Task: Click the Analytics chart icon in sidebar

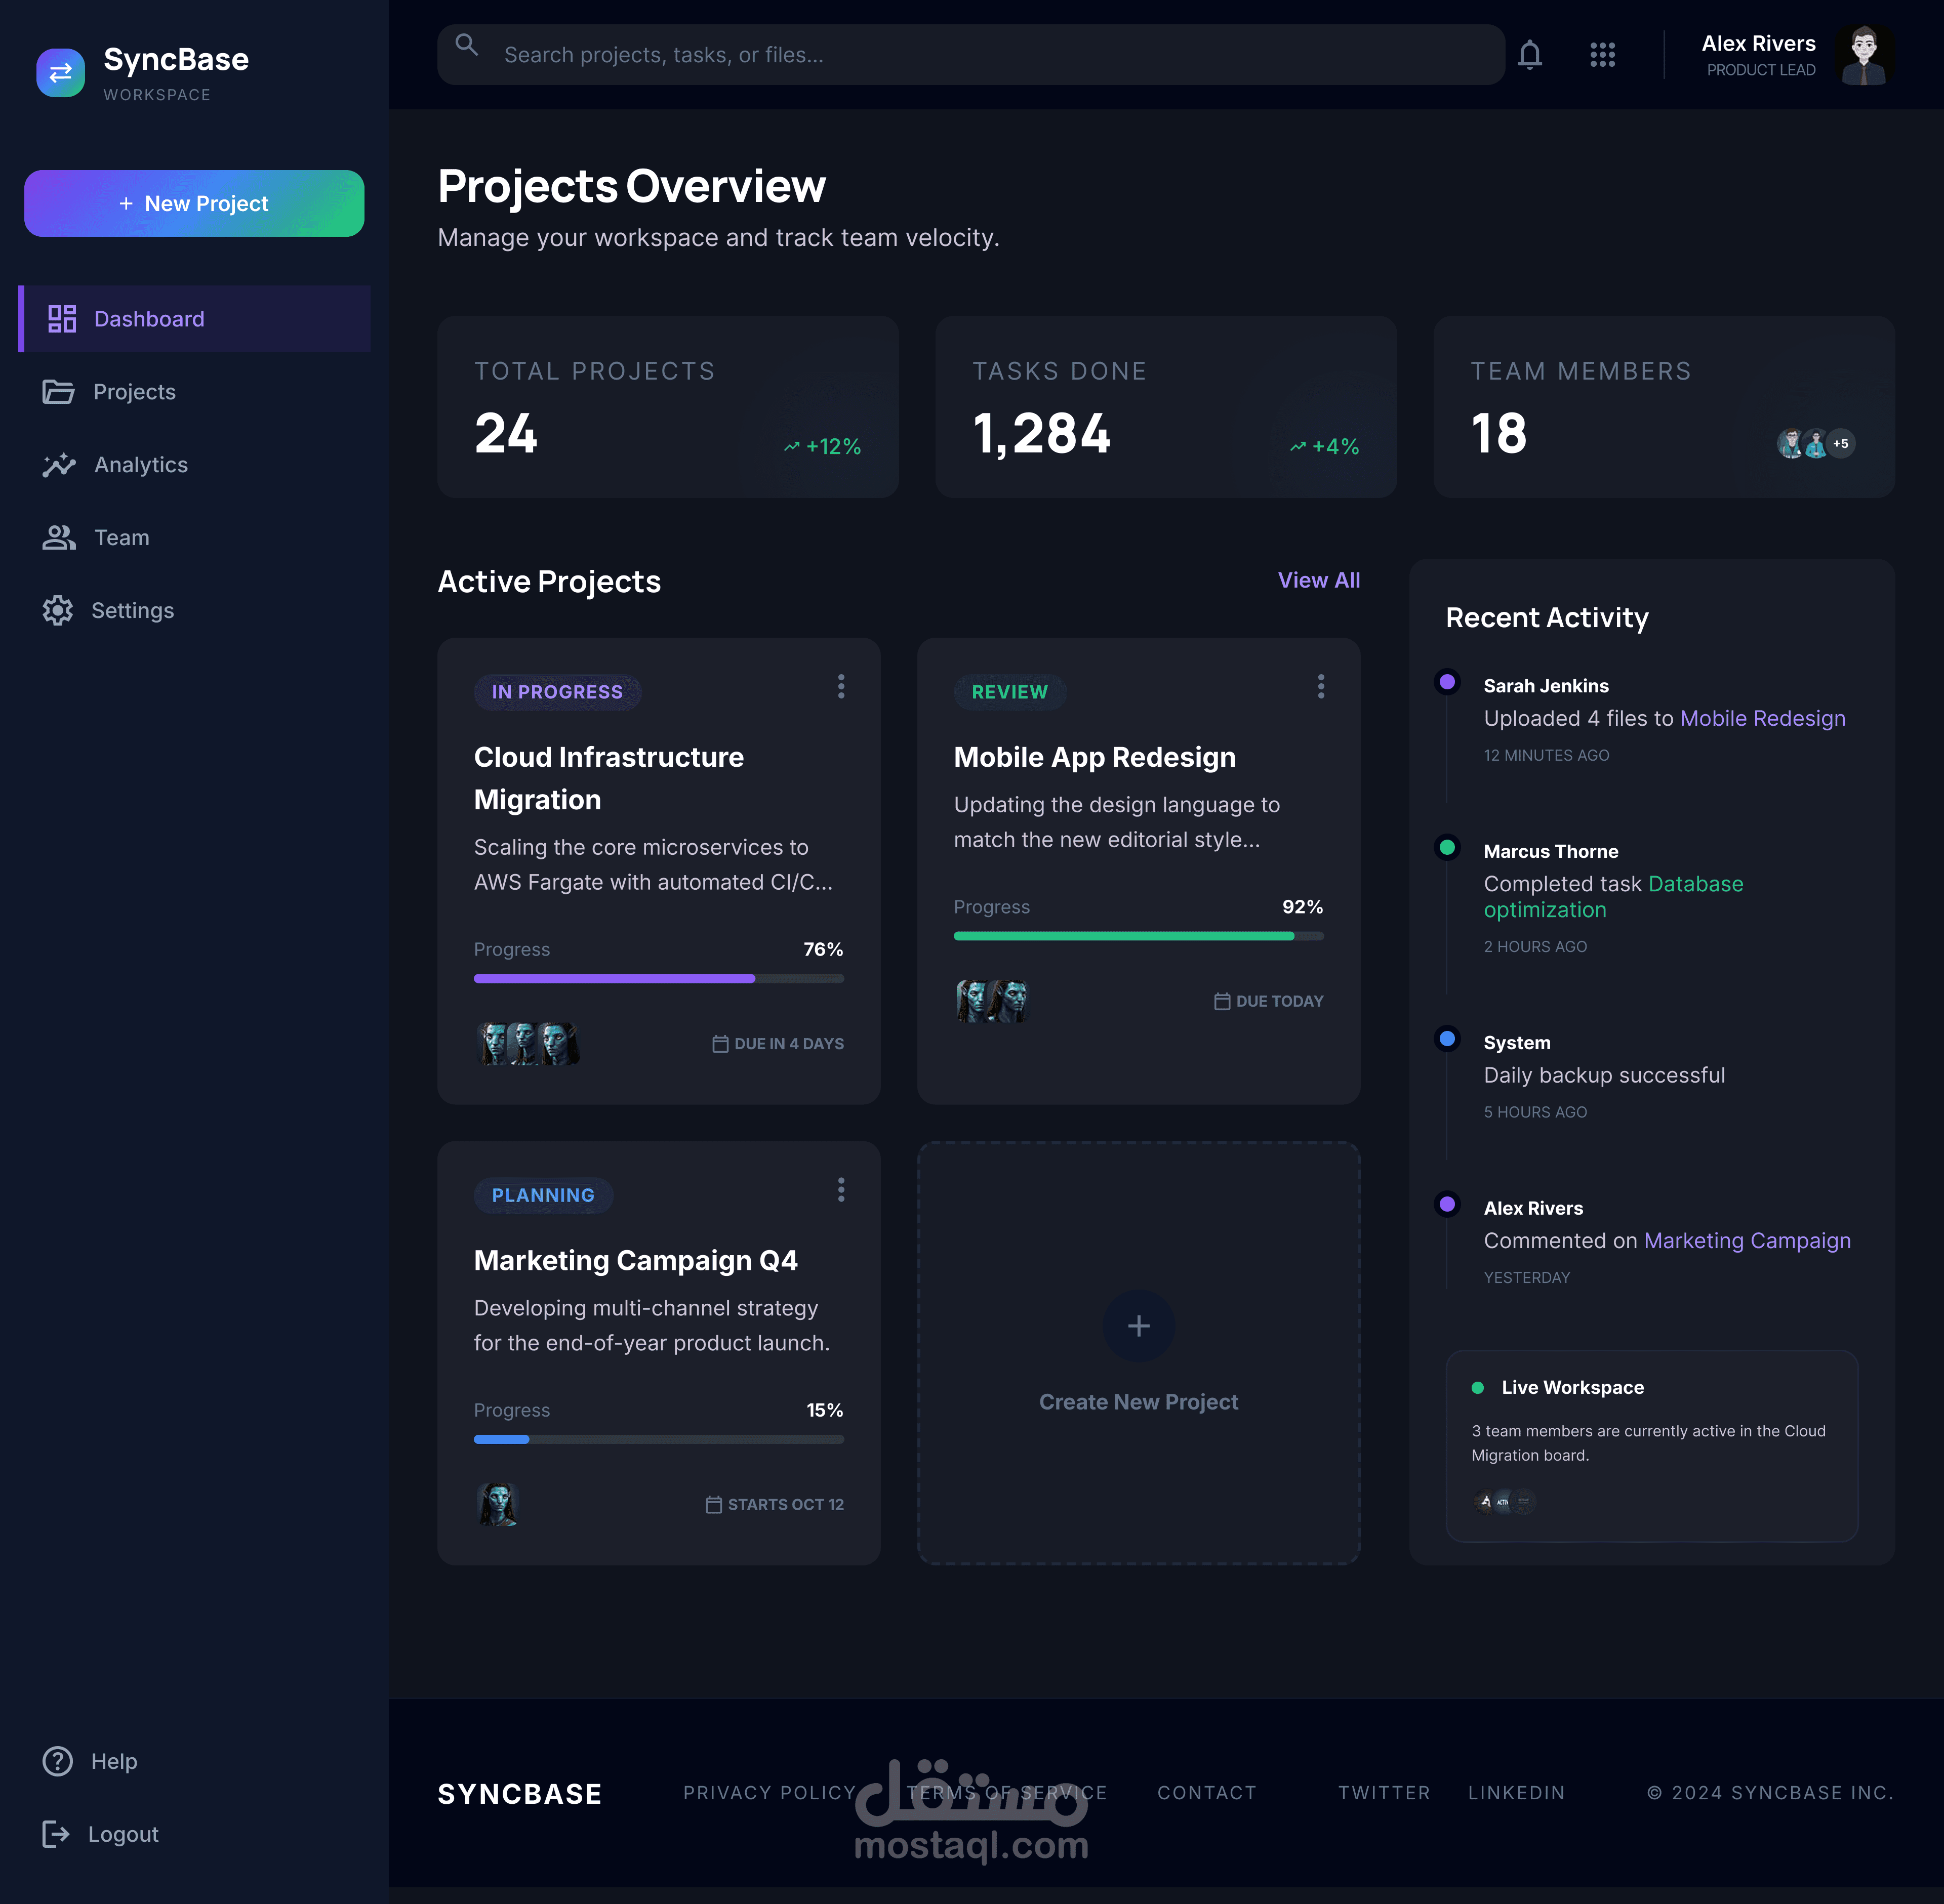Action: click(59, 465)
